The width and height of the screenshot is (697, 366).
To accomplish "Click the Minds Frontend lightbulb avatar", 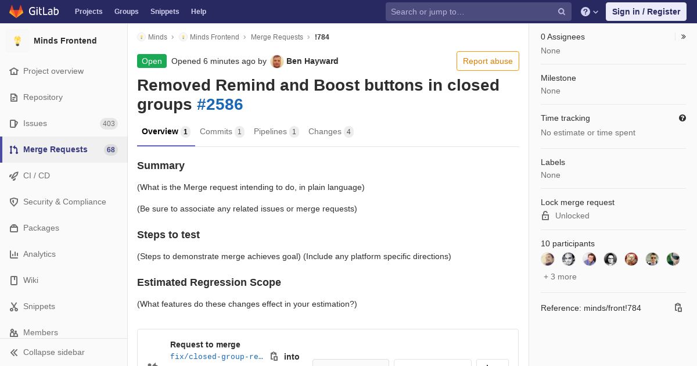I will pyautogui.click(x=17, y=41).
